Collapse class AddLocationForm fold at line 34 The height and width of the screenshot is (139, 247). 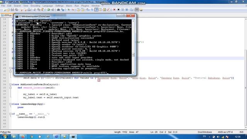(x=10, y=85)
